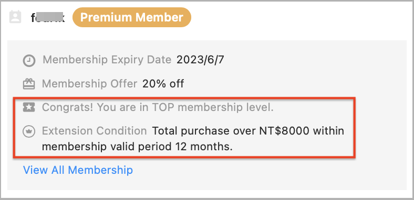414x200 pixels.
Task: Open the View All Membership link
Action: pyautogui.click(x=78, y=170)
